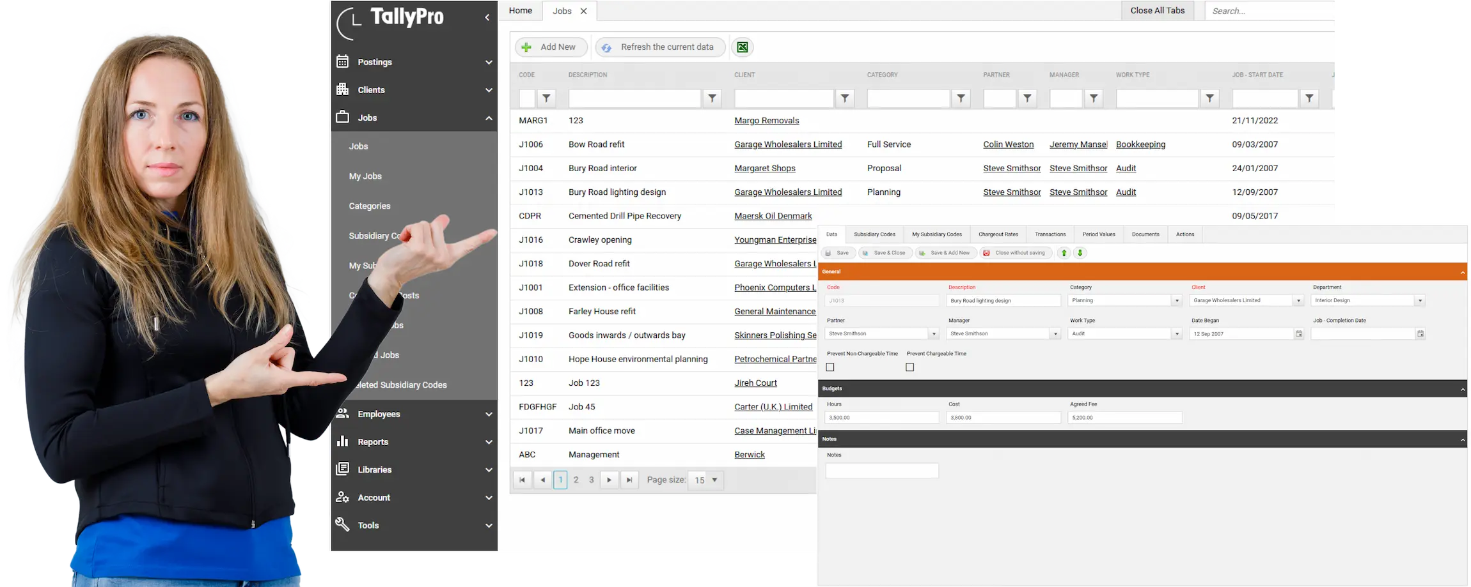This screenshot has height=587, width=1471.
Task: Click the Save & Close button
Action: coord(885,253)
